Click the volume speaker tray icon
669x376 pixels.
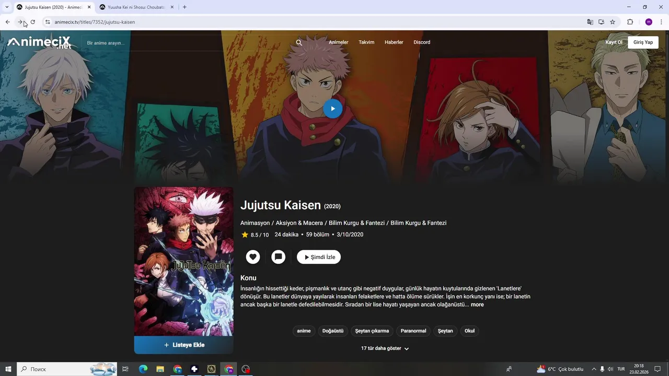610,369
